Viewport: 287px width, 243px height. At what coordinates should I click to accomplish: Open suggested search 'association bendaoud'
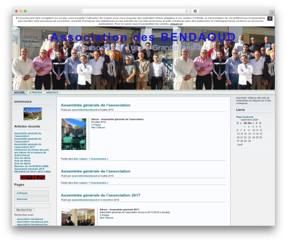[30, 219]
